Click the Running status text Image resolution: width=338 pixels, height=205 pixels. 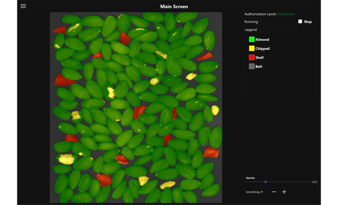coord(251,22)
